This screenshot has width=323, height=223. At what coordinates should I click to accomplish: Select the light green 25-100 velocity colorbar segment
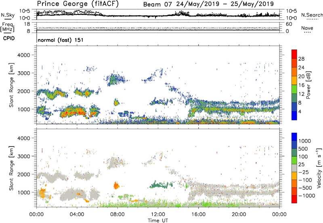(294, 160)
